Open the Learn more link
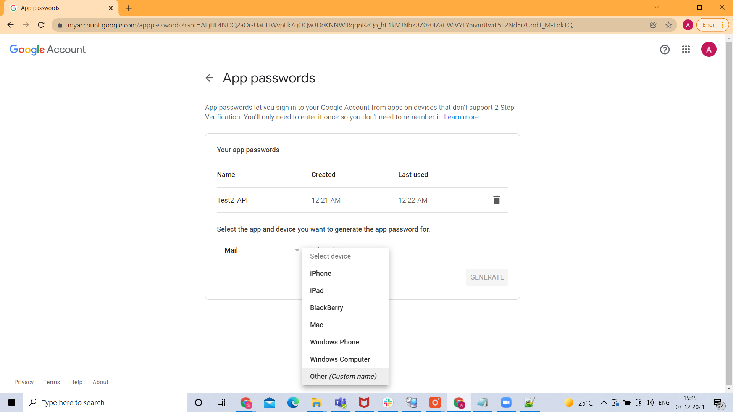Screen dimensions: 733x412 pos(461,117)
